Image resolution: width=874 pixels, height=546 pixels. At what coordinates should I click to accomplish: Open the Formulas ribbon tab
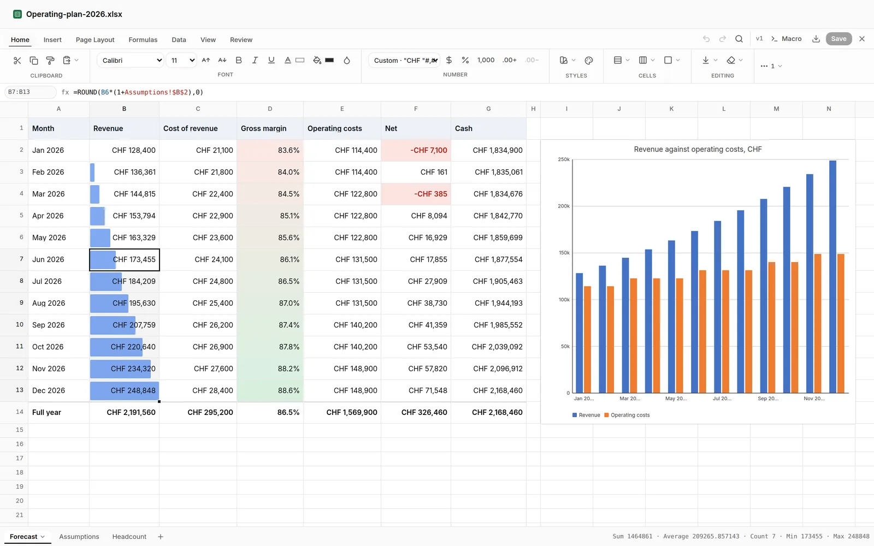(x=143, y=40)
